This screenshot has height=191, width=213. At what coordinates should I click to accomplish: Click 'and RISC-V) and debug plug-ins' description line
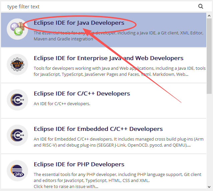112,145
